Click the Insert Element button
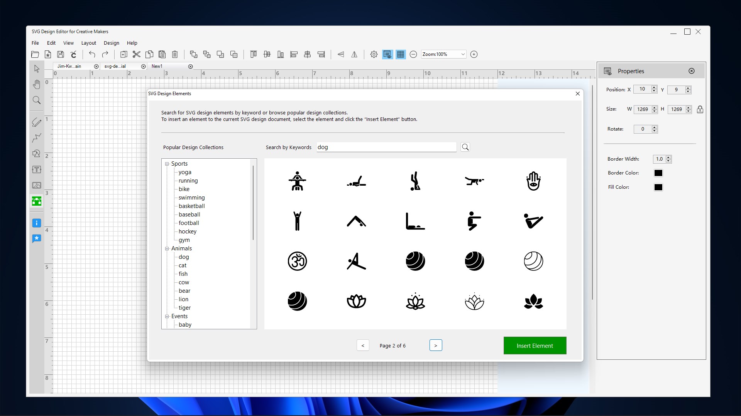 [x=535, y=346]
